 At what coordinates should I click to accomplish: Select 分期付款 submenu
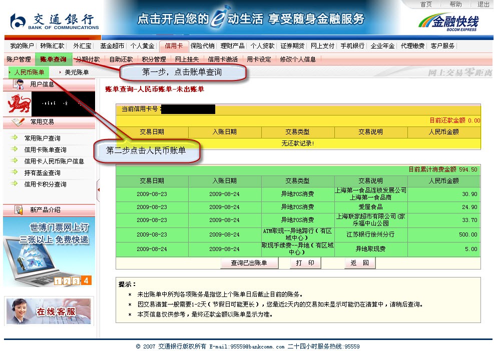88,59
